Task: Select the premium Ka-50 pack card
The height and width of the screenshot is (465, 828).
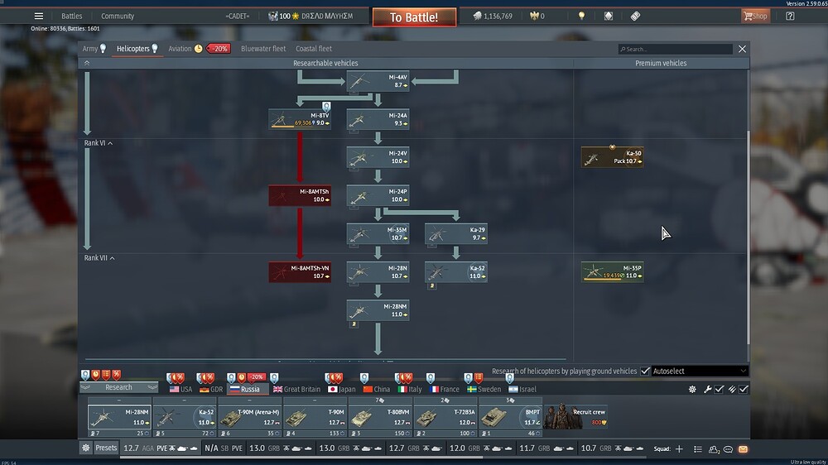Action: (x=612, y=157)
